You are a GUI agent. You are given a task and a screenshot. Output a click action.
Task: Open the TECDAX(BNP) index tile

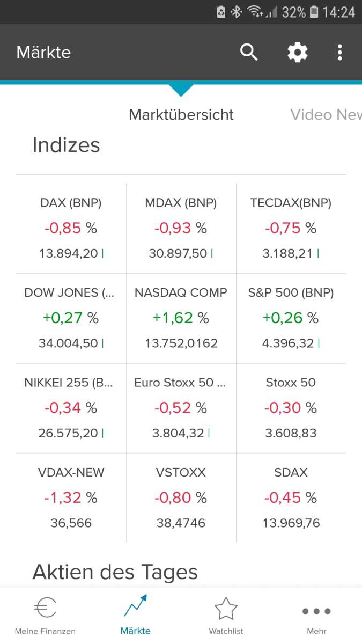click(x=291, y=228)
